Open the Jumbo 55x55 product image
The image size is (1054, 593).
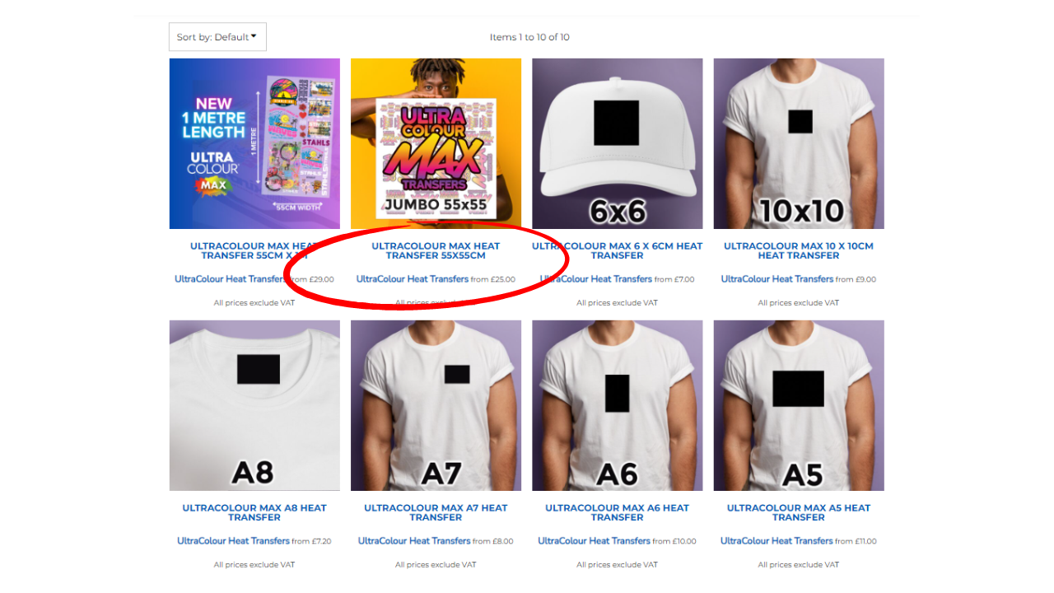coord(436,143)
